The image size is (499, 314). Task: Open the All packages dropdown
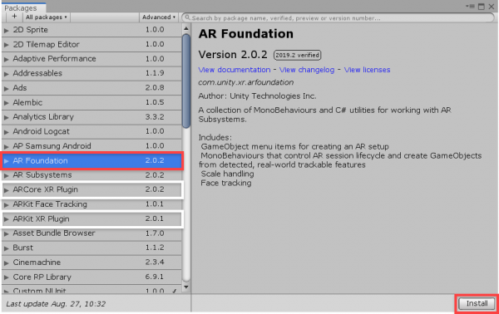point(46,17)
